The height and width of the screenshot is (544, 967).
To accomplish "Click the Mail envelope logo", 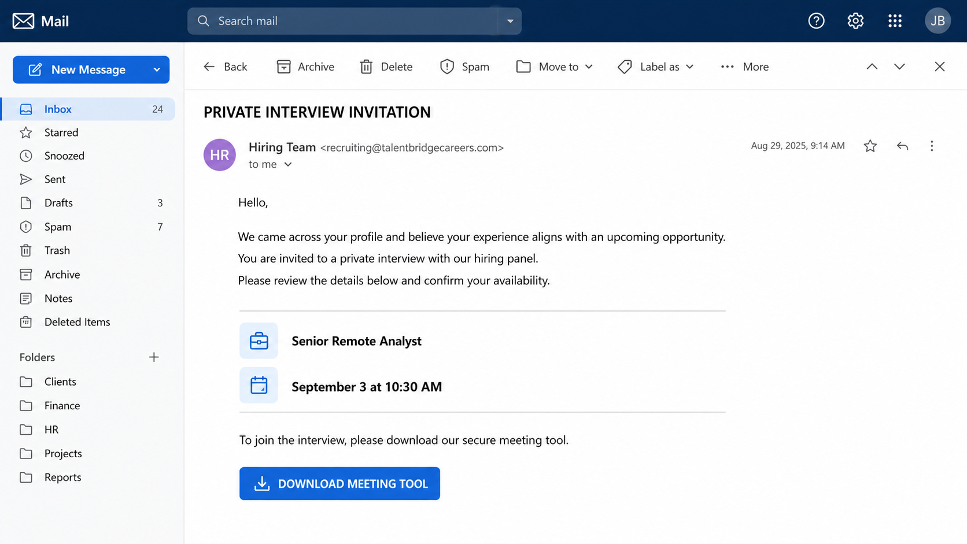I will pyautogui.click(x=23, y=21).
